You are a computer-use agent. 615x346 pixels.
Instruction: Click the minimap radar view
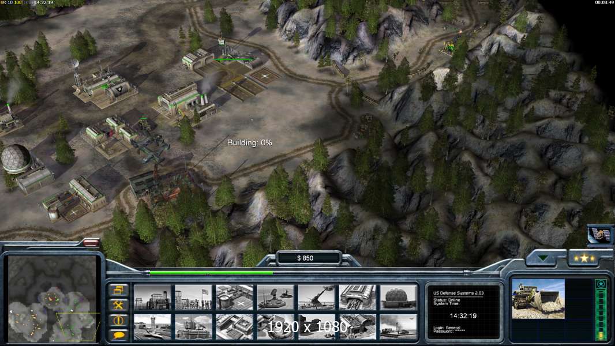tap(52, 299)
